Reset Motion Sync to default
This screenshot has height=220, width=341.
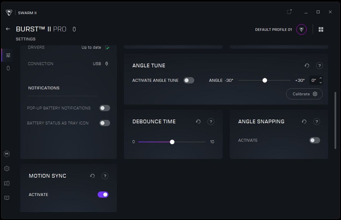[92, 176]
